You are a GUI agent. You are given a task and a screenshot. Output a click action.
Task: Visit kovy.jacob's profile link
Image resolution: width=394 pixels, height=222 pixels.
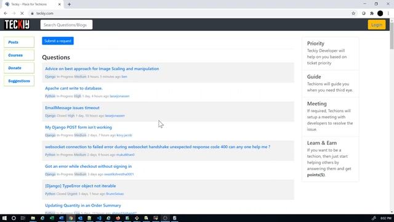tap(124, 135)
